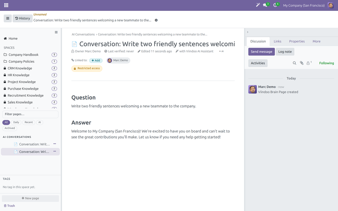Collapse the chatter panel chevron
The height and width of the screenshot is (211, 338).
tap(248, 32)
